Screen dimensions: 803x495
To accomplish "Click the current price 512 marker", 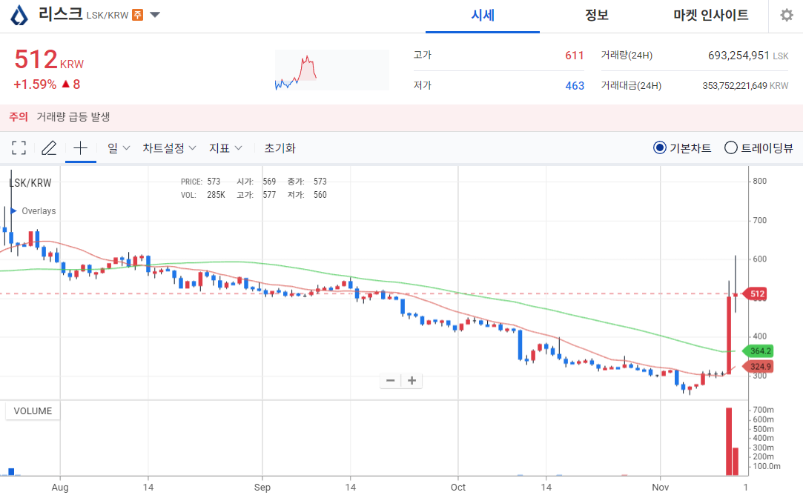I will click(x=757, y=293).
